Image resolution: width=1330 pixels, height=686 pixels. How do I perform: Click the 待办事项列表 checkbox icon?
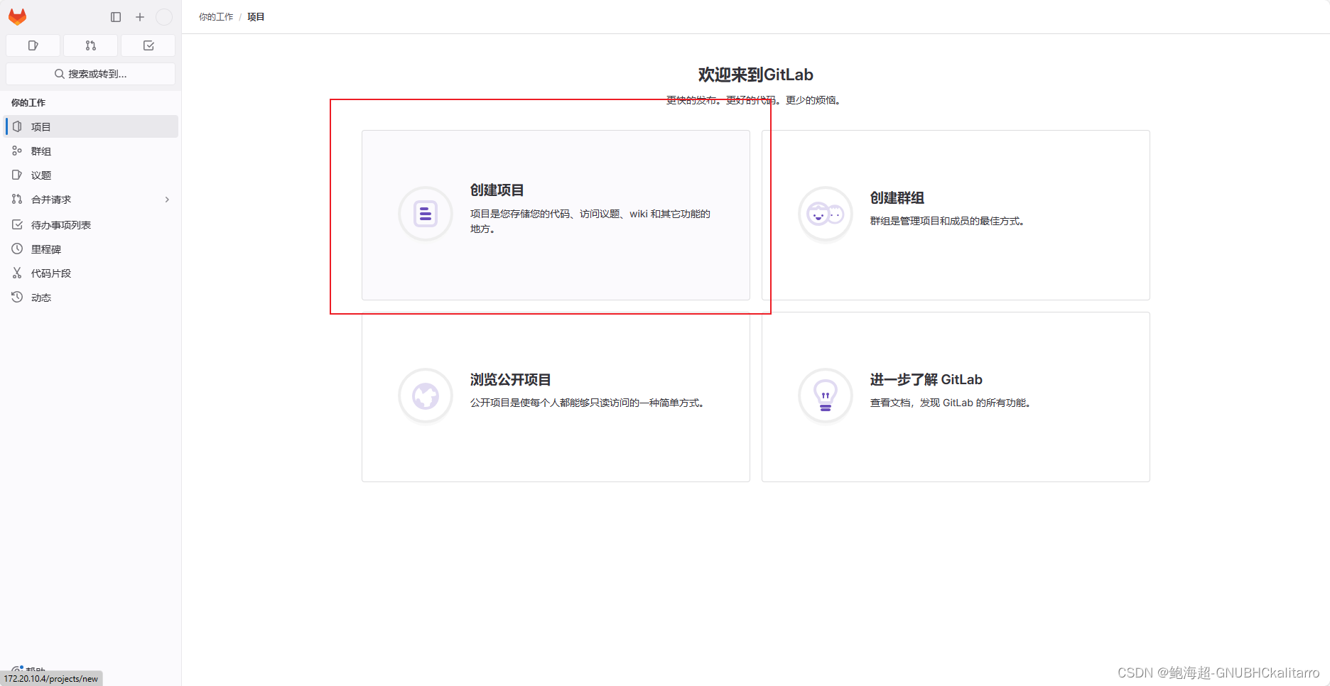pos(17,224)
